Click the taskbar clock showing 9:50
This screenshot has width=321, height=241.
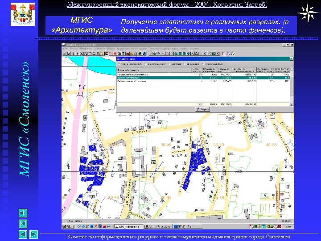tap(288, 227)
